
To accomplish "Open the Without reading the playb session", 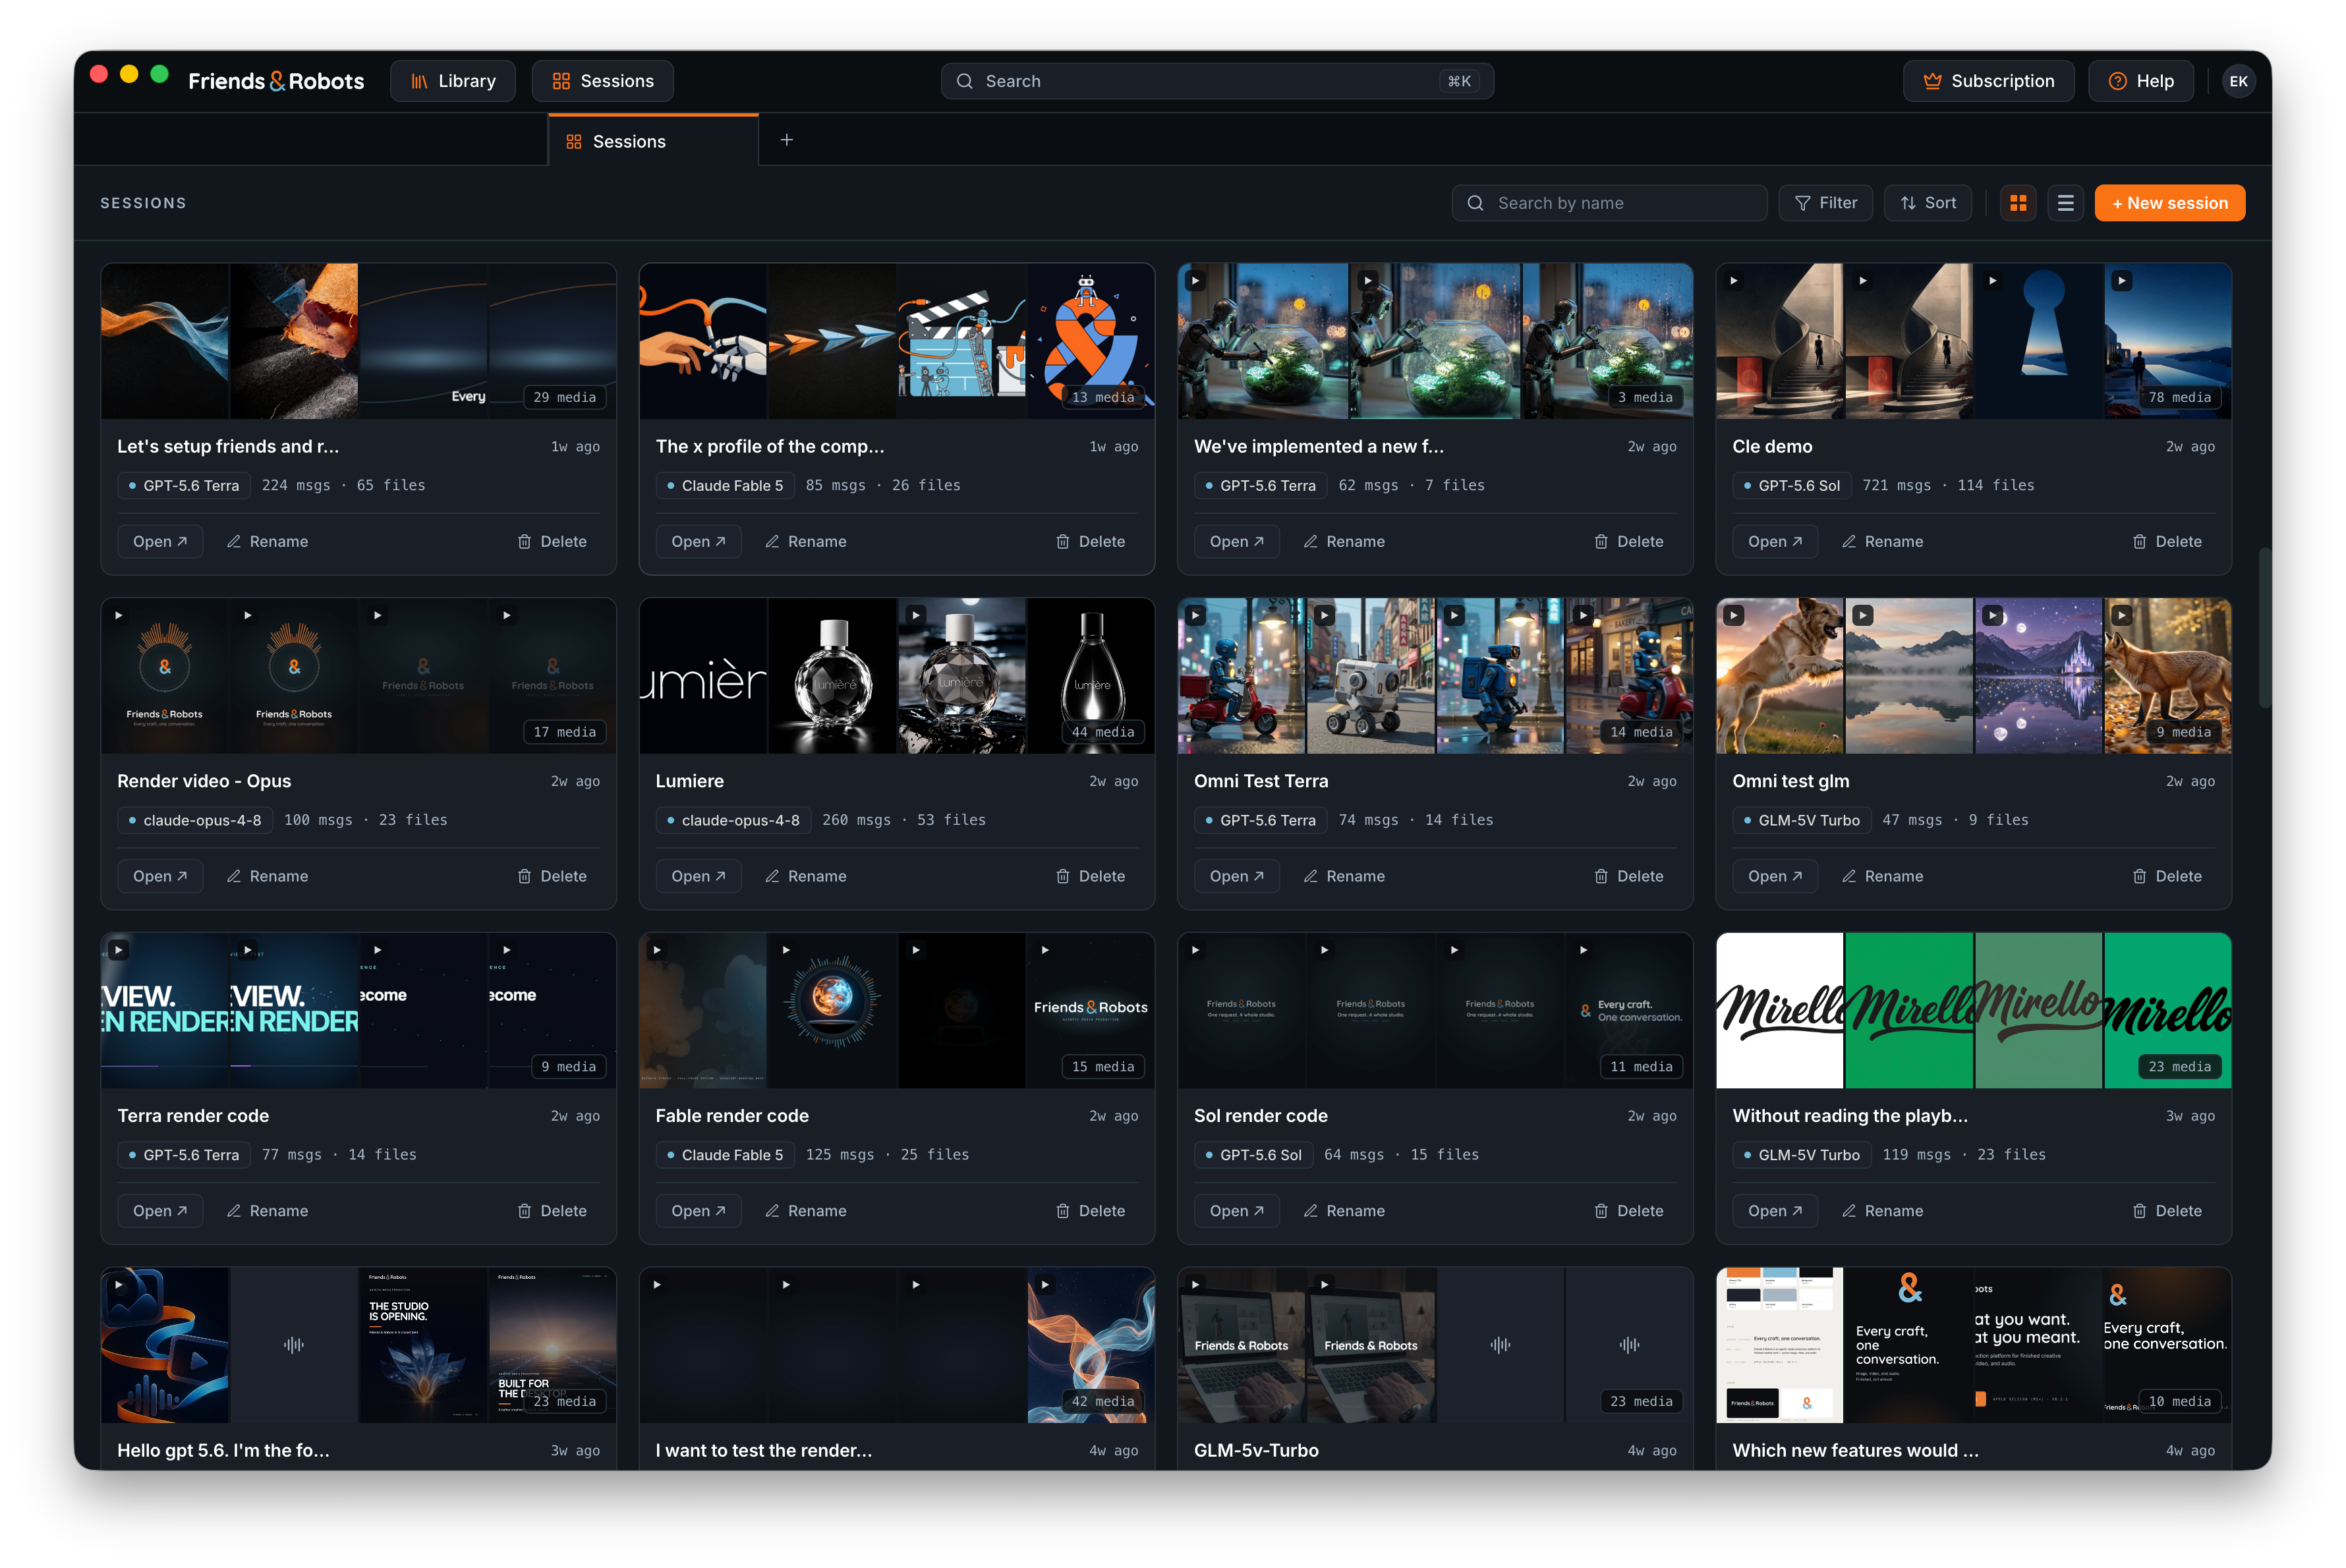I will coord(1774,1211).
